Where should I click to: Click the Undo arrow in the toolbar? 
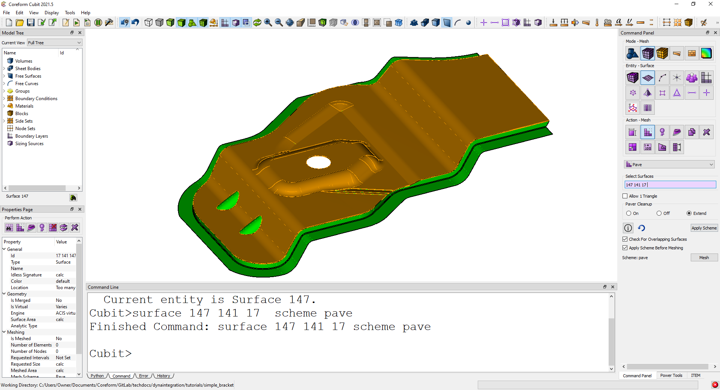(x=135, y=22)
